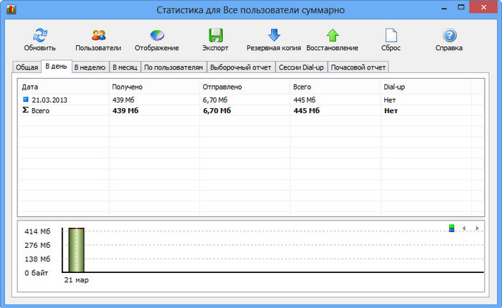
Task: Click the 439 Мб received cell for 21.03.2013
Action: tap(123, 100)
